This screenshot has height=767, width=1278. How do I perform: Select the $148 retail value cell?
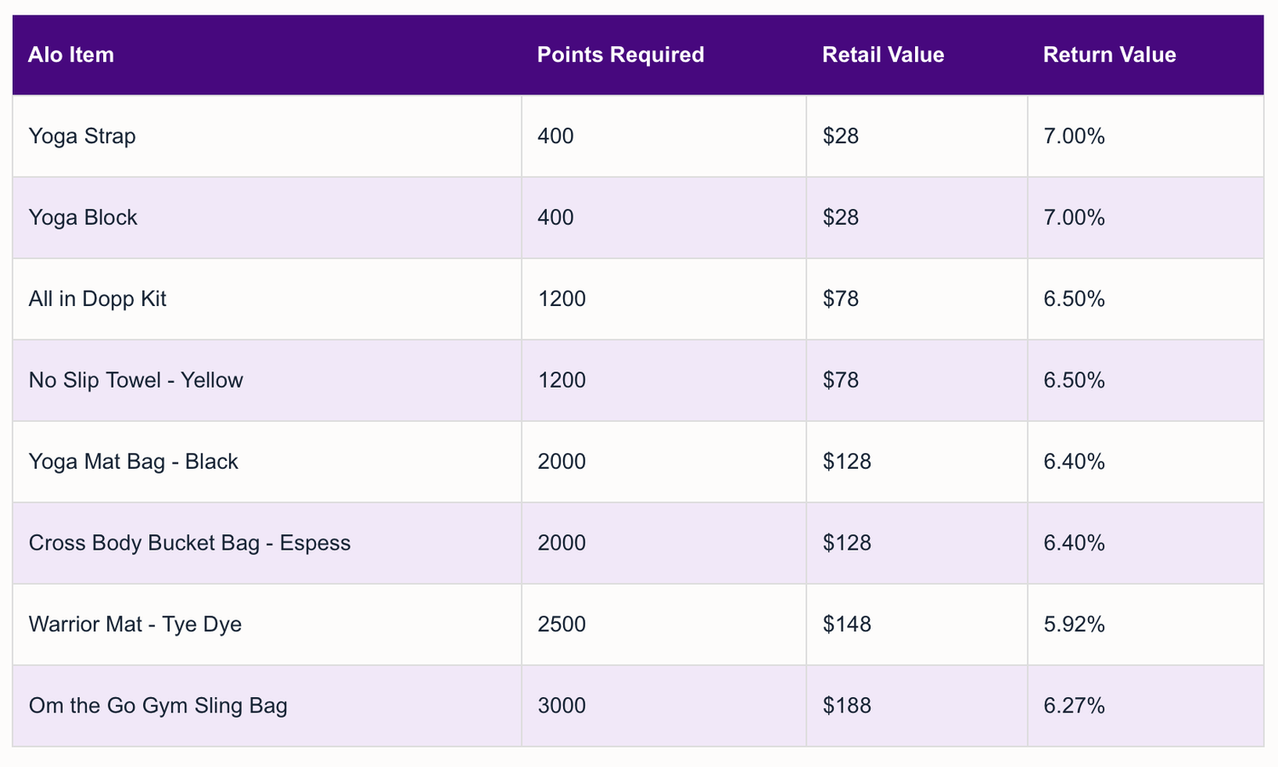[x=847, y=625]
